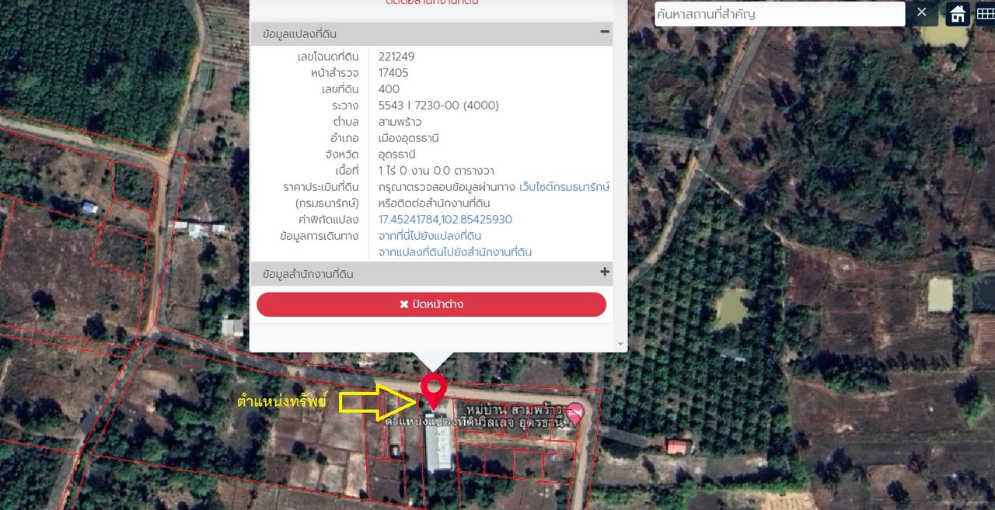Click จากที่นี่ไปยังแปลงที่ดิน directions link
The image size is (995, 510).
(x=430, y=236)
